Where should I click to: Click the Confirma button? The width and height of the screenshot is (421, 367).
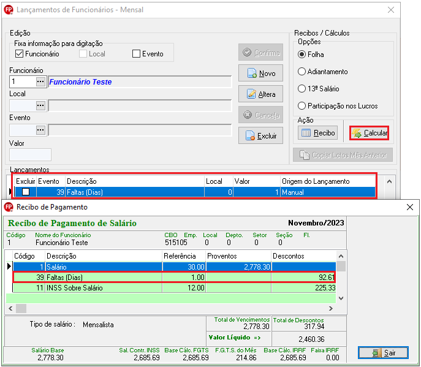[x=260, y=52]
